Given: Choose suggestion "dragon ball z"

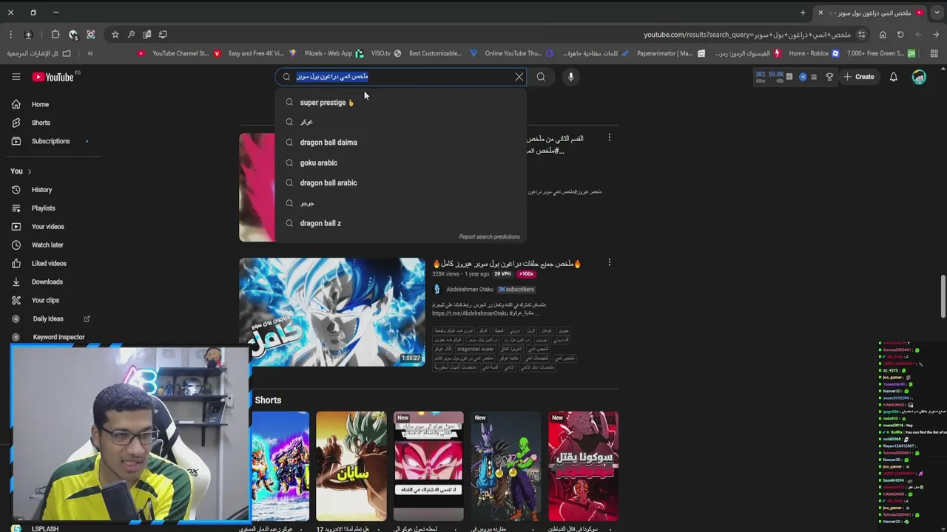Looking at the screenshot, I should [400, 223].
